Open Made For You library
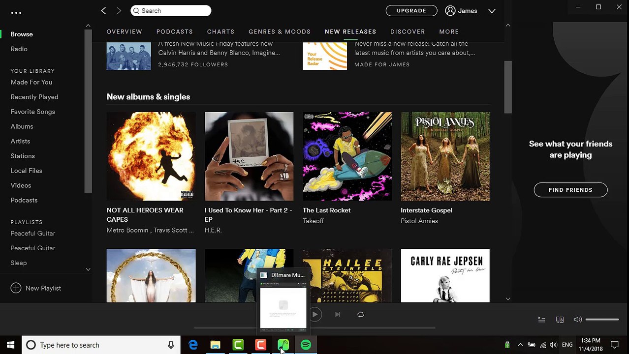Viewport: 629px width, 354px height. (31, 82)
